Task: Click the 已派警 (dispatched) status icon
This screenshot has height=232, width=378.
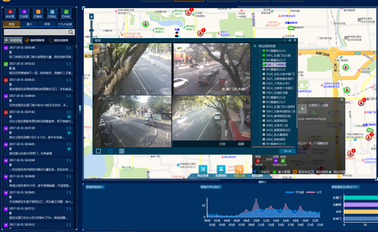Action: 24,12
